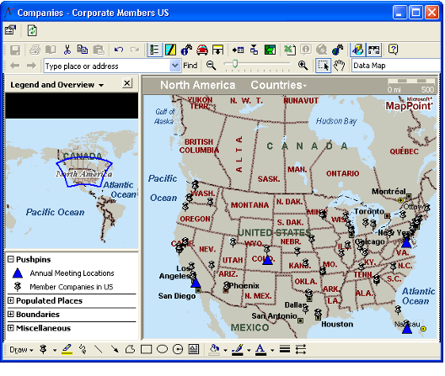Undo the last action
This screenshot has height=376, width=445.
[x=119, y=50]
